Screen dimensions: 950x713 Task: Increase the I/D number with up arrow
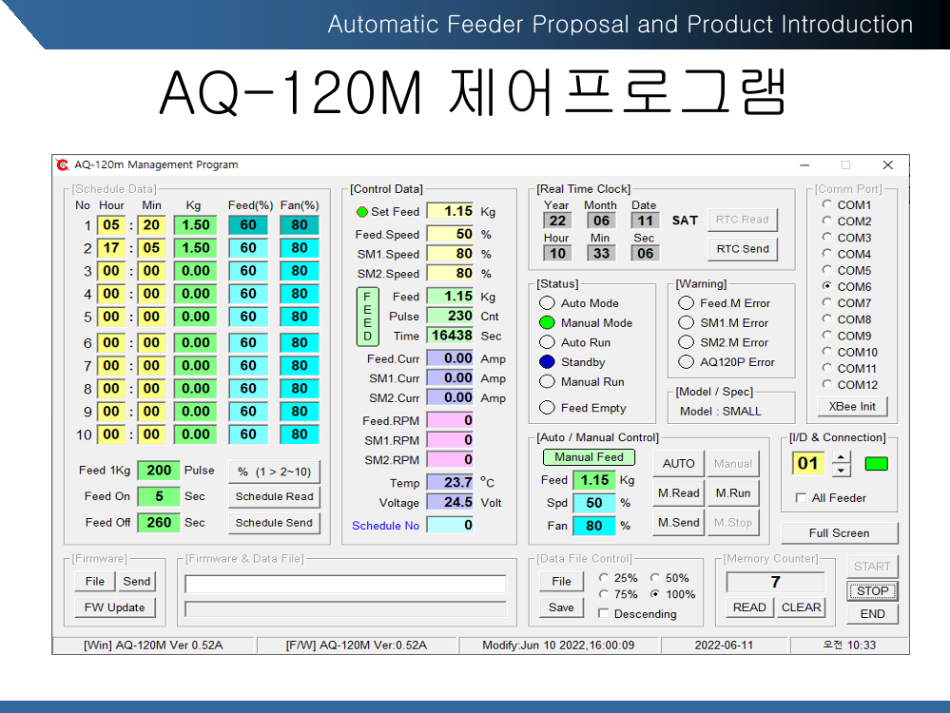841,458
